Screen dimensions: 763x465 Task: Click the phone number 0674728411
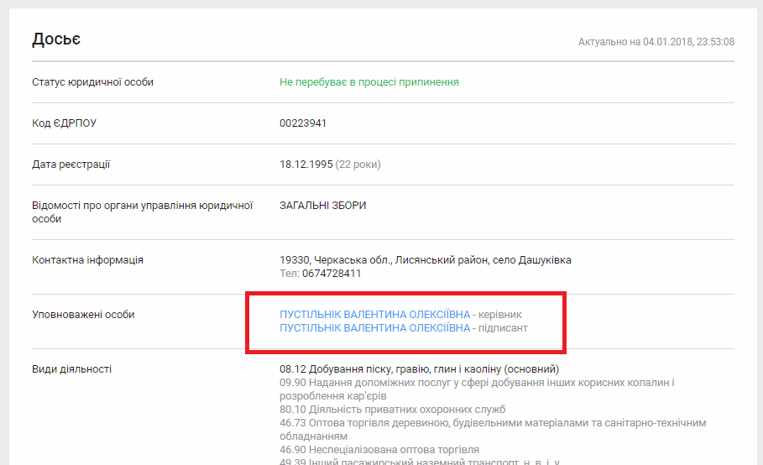pos(331,274)
